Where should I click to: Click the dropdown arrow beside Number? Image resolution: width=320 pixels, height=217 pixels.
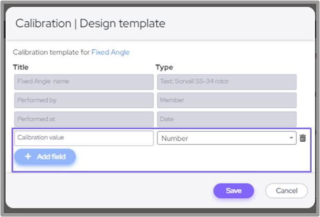[x=291, y=138]
